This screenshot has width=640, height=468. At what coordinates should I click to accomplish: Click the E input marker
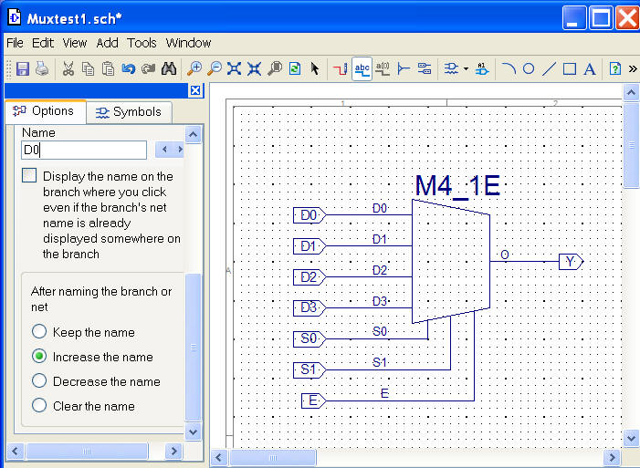click(313, 401)
